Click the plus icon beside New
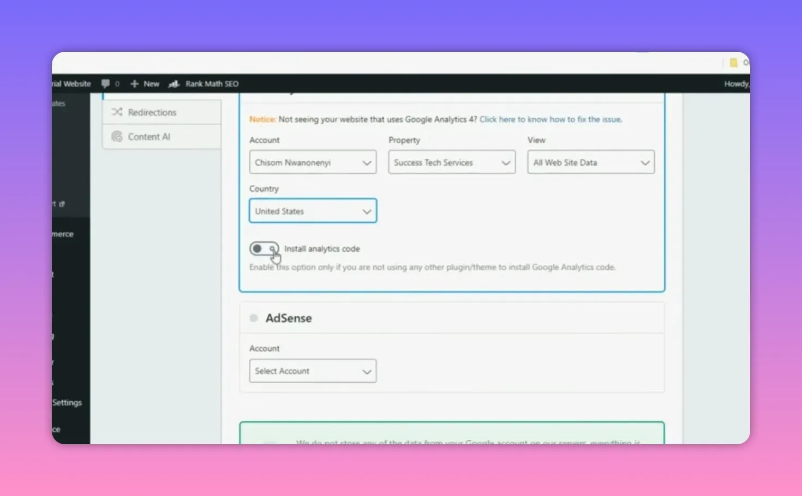 [134, 83]
